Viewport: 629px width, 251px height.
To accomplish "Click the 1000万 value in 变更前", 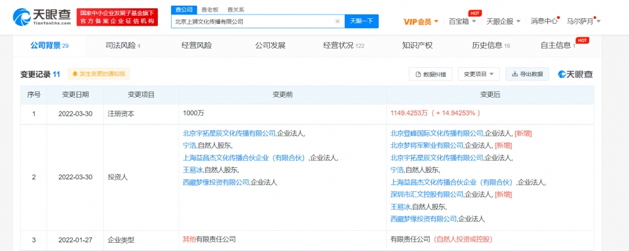I will pos(193,113).
